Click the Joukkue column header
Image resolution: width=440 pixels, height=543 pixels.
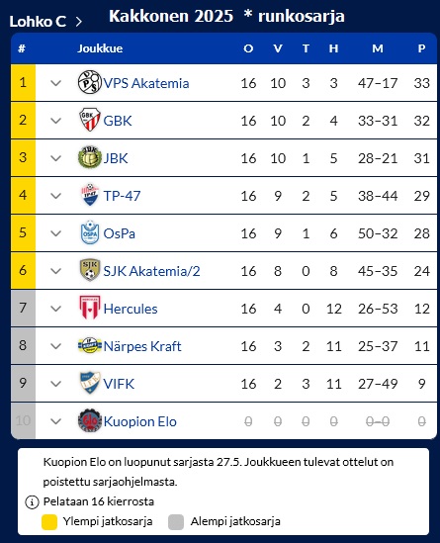click(x=100, y=48)
